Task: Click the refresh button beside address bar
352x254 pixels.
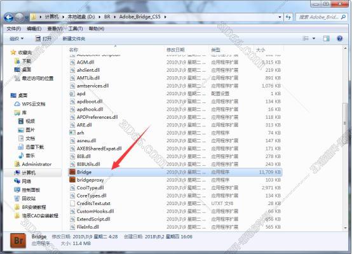Action: point(288,17)
